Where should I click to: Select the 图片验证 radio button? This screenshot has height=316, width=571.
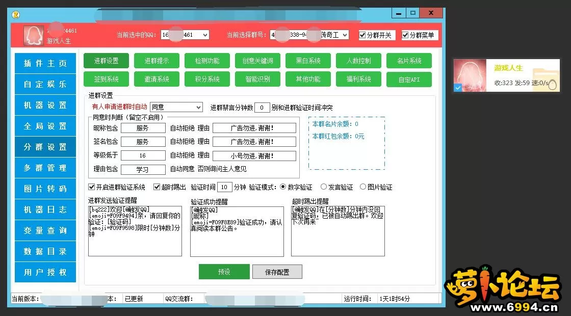pyautogui.click(x=363, y=187)
